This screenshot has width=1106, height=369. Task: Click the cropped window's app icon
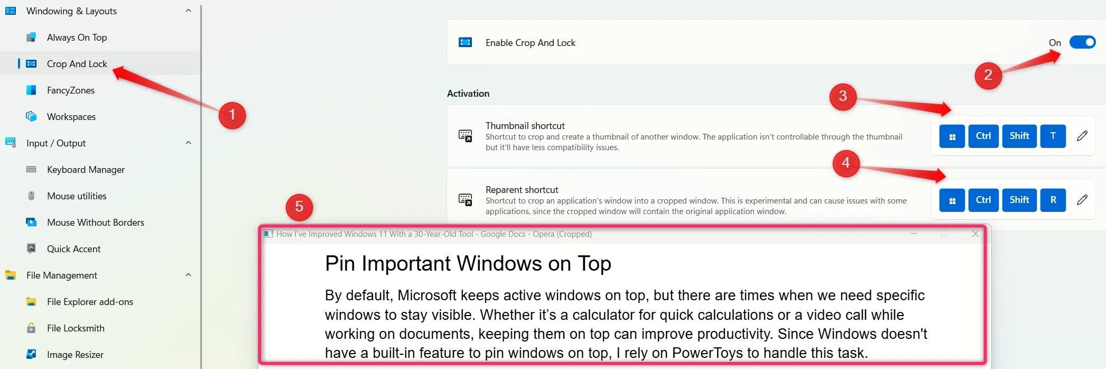[x=268, y=234]
